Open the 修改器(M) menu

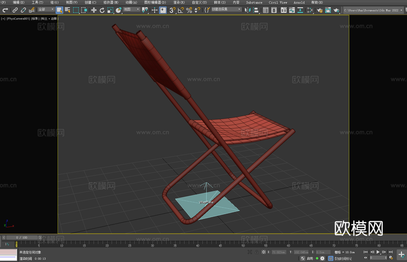[x=111, y=2]
